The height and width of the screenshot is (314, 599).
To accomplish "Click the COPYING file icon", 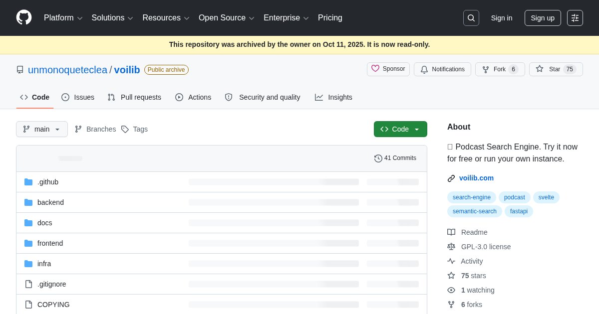I will click(x=28, y=305).
